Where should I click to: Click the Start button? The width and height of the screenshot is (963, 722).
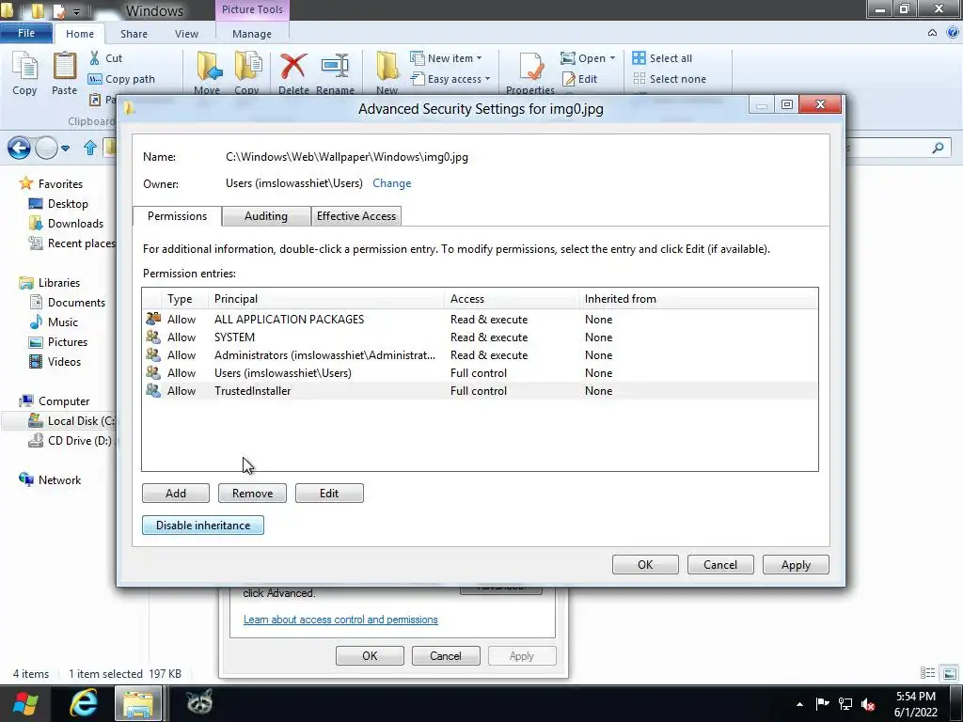(25, 703)
